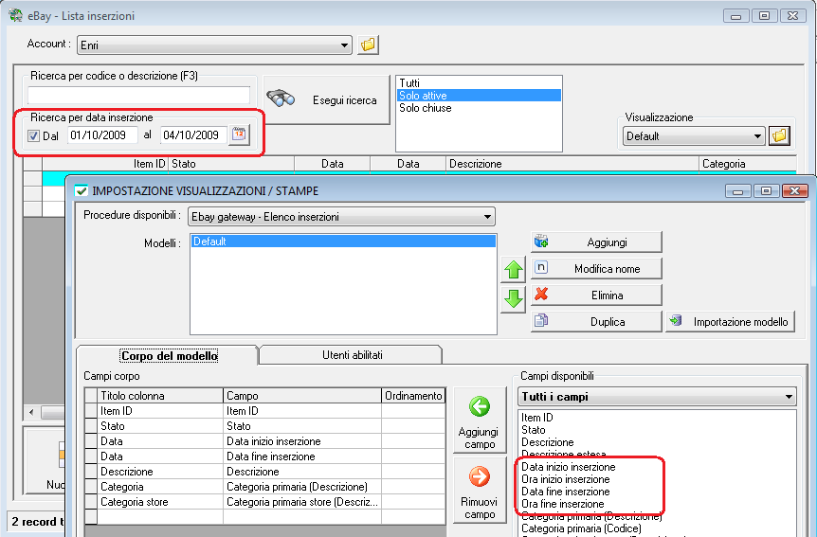The image size is (817, 537).
Task: Click the Campo cell reading Data fine inserzione
Action: pos(302,456)
